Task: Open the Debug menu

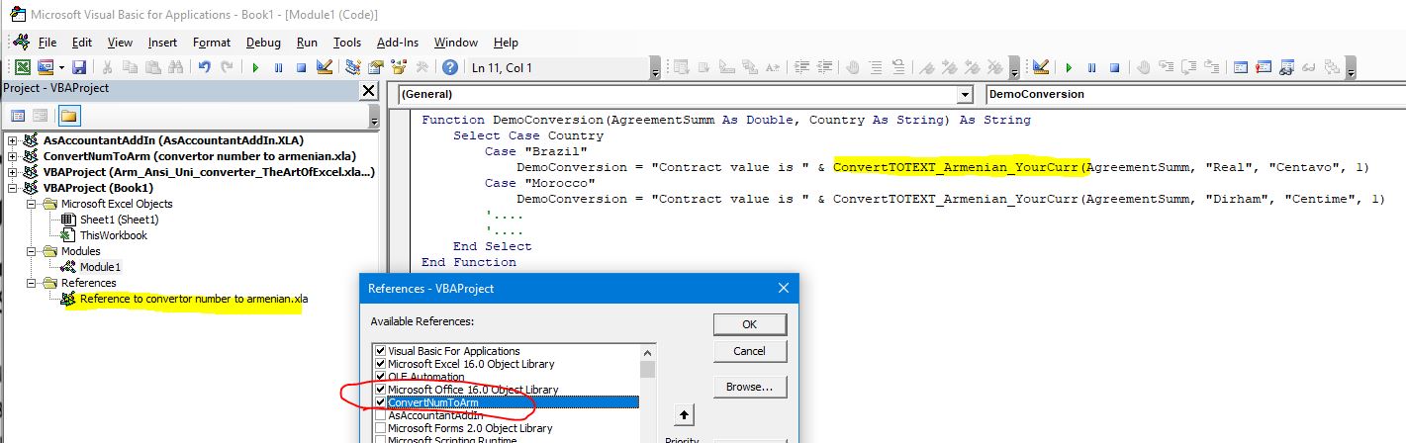Action: point(263,43)
